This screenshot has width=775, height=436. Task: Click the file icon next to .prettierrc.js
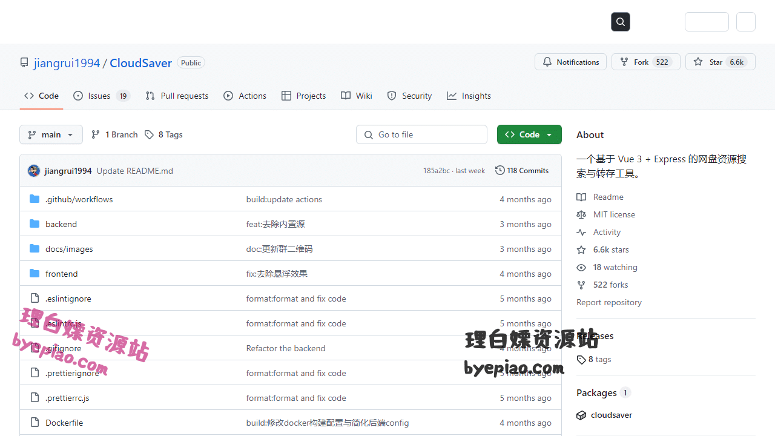[35, 398]
